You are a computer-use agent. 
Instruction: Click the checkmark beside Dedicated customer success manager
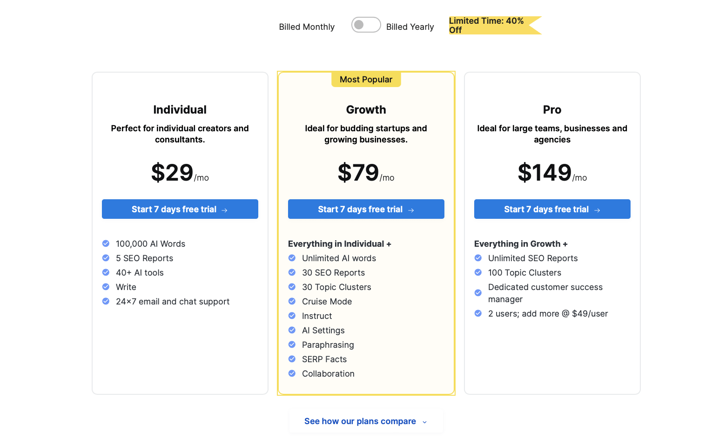coord(478,293)
